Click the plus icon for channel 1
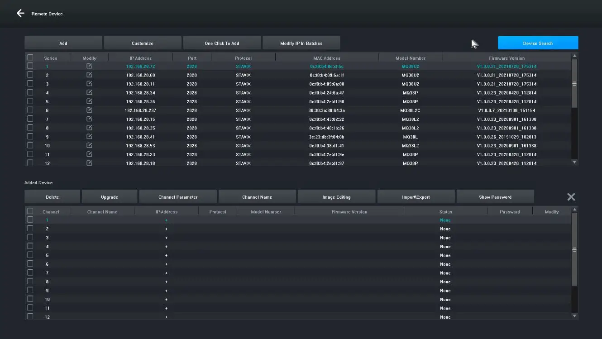 pos(167,220)
